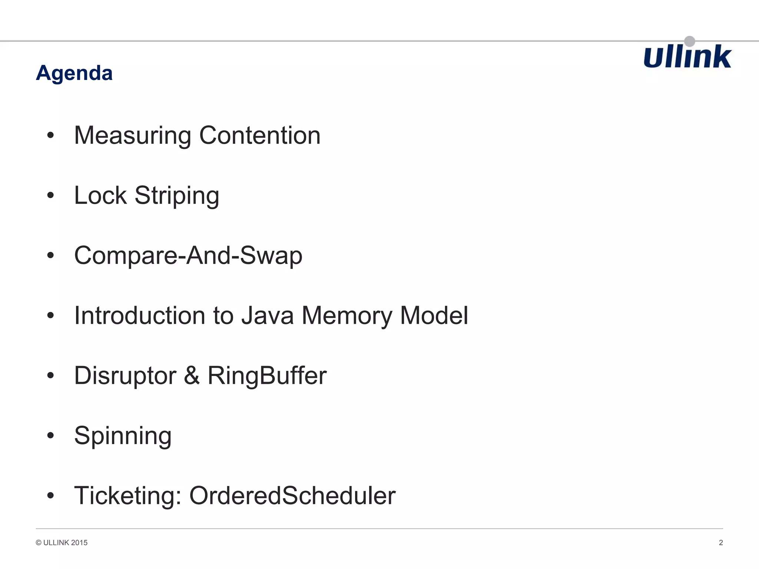Click the slide page number 2
The height and width of the screenshot is (569, 759).
click(721, 543)
